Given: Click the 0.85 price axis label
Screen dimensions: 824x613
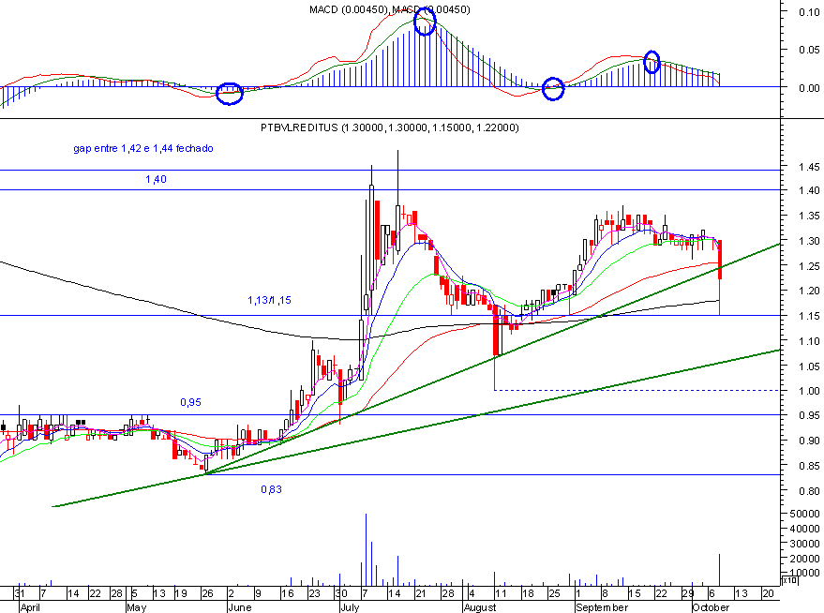Looking at the screenshot, I should tap(809, 466).
